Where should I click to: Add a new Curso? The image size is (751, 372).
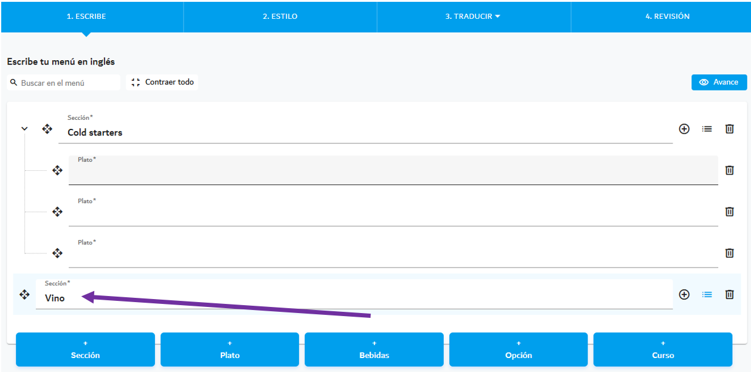tap(663, 350)
